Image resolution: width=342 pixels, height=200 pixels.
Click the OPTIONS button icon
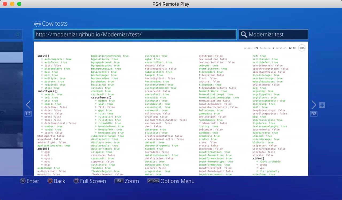pyautogui.click(x=153, y=181)
